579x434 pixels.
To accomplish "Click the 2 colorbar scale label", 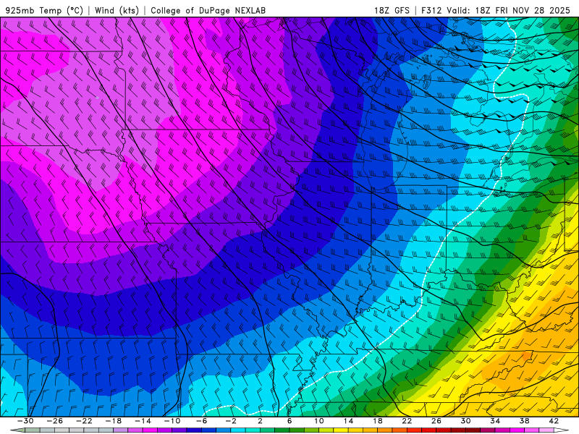I will click(x=261, y=421).
